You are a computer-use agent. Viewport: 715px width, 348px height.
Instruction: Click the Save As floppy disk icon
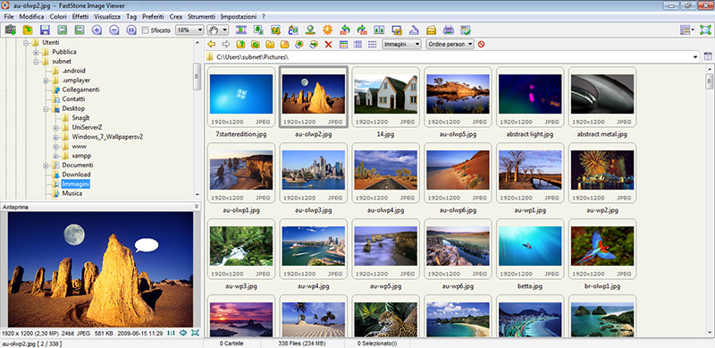click(45, 30)
